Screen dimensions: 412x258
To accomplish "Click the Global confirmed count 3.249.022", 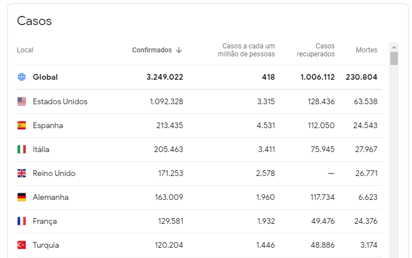I will click(165, 77).
